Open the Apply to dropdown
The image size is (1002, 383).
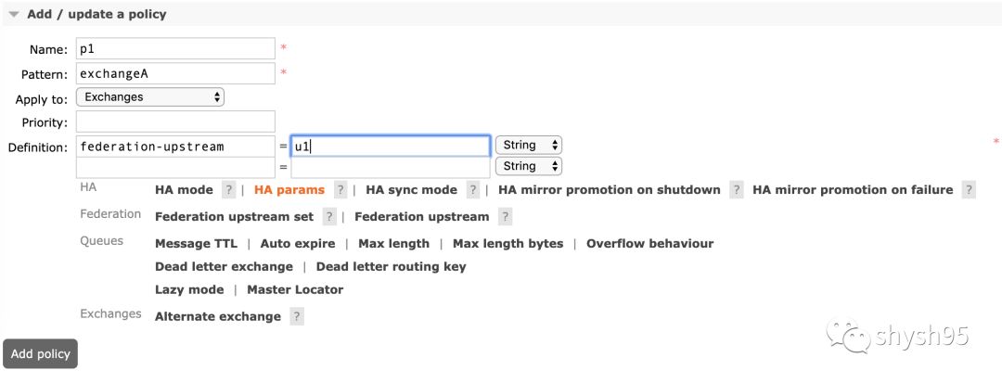150,96
